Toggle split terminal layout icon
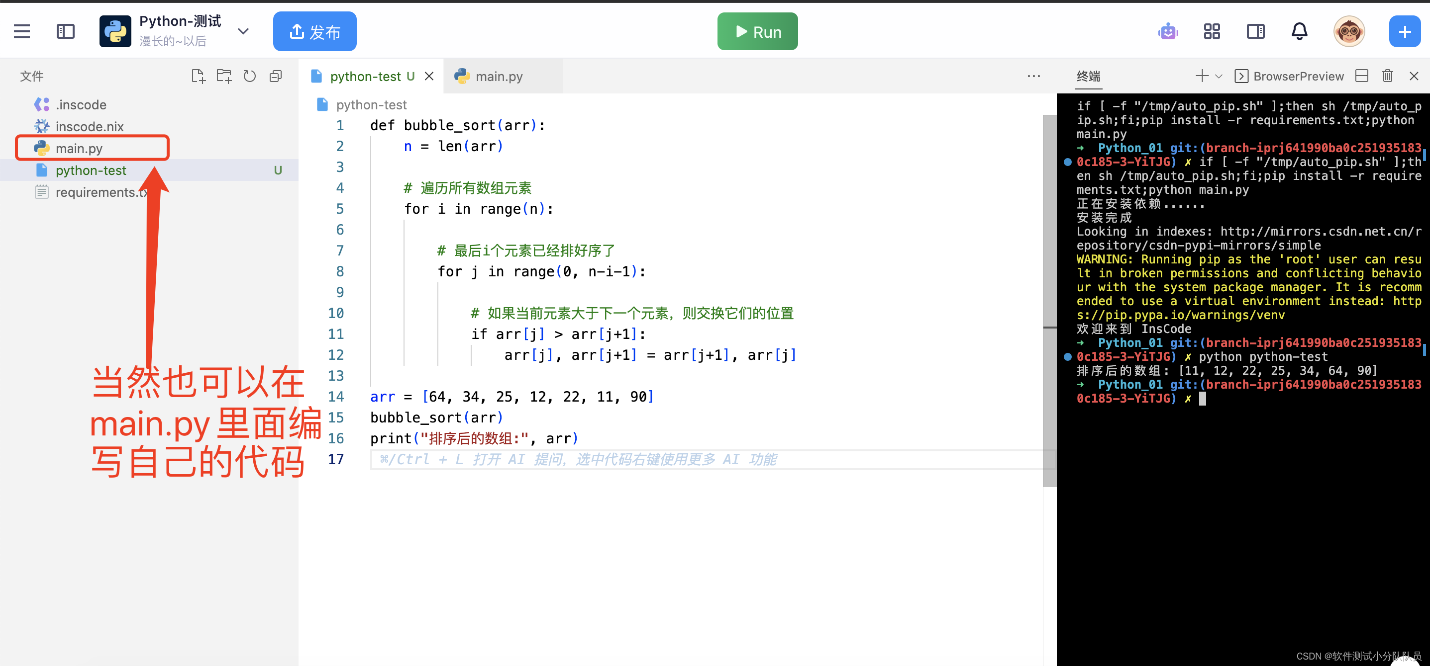 point(1362,76)
